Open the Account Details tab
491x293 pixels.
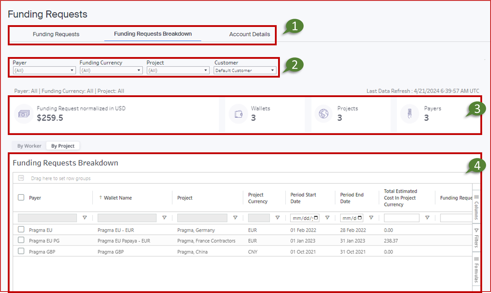[249, 34]
